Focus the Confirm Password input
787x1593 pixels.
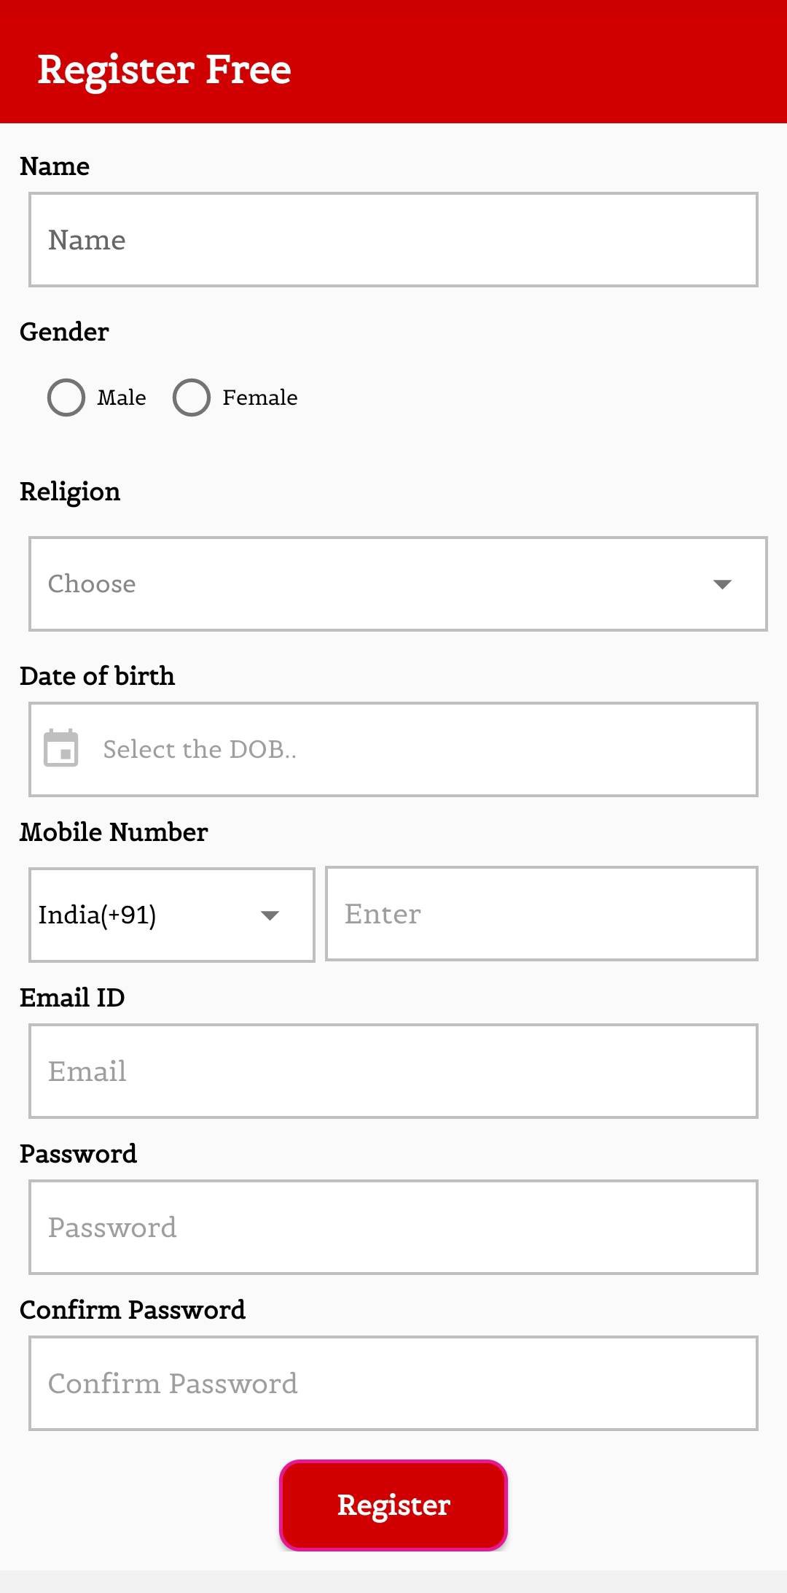tap(393, 1383)
